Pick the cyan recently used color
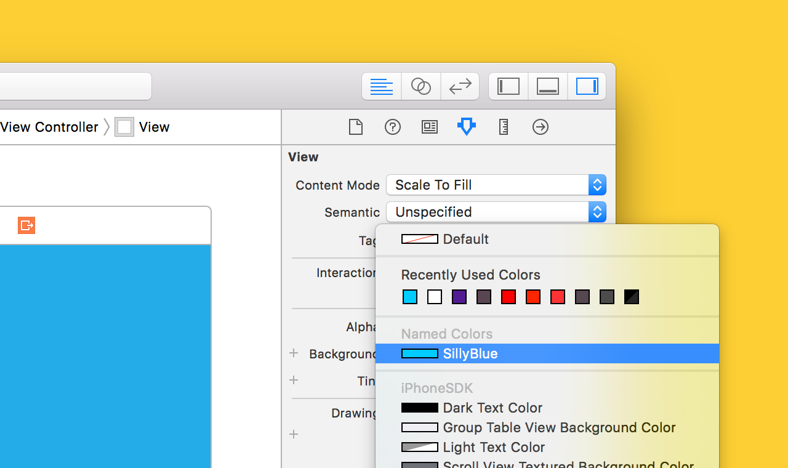This screenshot has height=468, width=788. [x=410, y=297]
